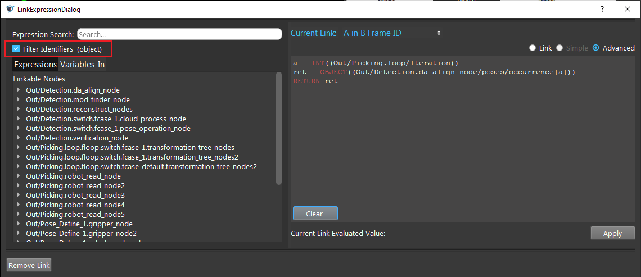Viewport: 641px width, 277px height.
Task: Switch to the Variables In tab
Action: 82,65
